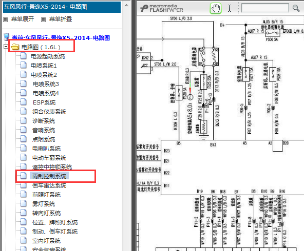Click the document icon beside 室内灯系统
Viewport: 304px width, 251px height.
click(x=24, y=240)
